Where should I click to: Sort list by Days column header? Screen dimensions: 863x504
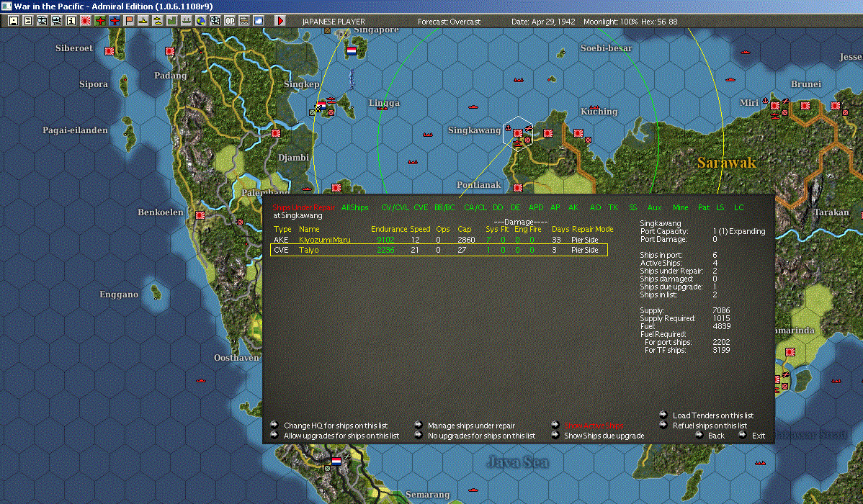tap(560, 230)
